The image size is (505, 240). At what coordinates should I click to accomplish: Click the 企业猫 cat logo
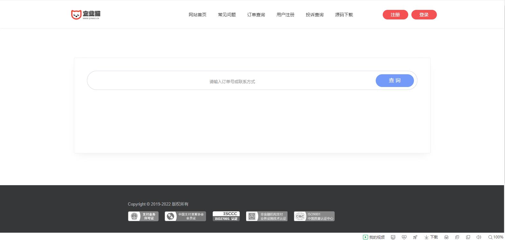(x=86, y=15)
